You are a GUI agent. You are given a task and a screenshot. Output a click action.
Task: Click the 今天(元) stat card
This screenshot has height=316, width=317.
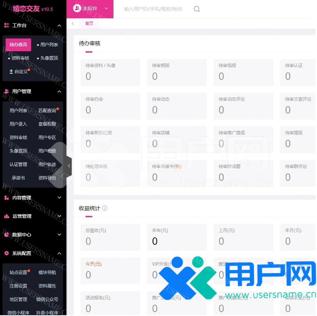110,271
